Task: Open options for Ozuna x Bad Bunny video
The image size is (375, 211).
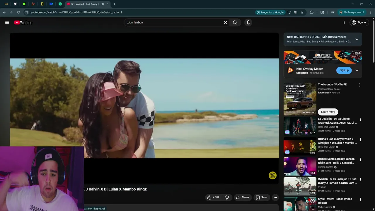Action: (361, 139)
